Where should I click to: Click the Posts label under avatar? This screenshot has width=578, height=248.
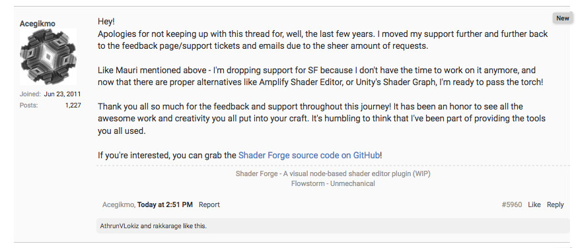(x=29, y=106)
